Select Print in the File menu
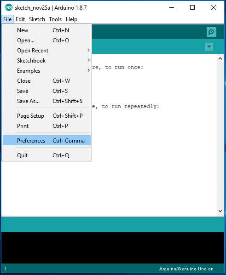 (46, 126)
